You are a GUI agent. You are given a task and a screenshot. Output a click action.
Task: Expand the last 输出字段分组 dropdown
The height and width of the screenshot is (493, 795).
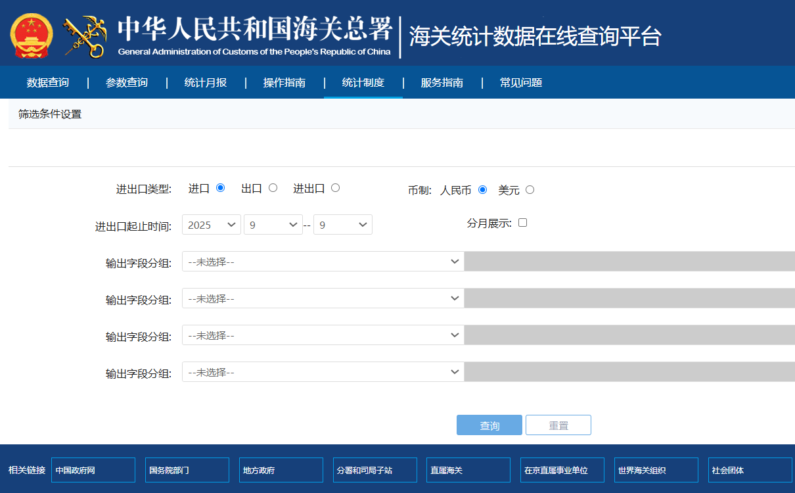(323, 372)
